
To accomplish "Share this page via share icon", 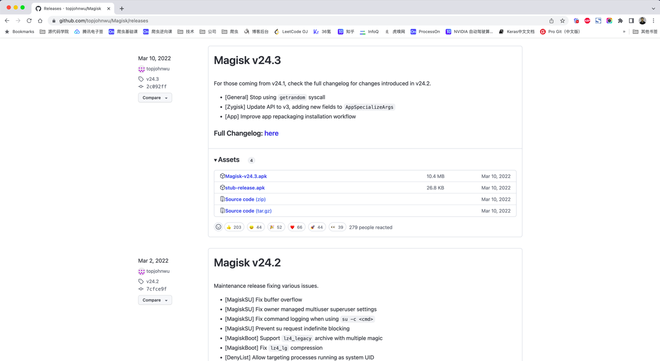I will coord(552,21).
